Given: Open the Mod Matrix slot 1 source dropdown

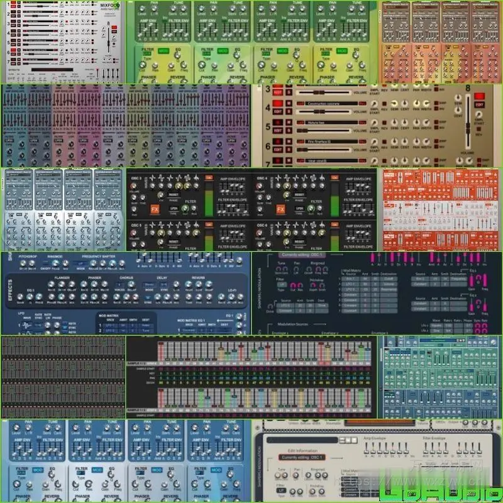Looking at the screenshot, I should click(111, 324).
